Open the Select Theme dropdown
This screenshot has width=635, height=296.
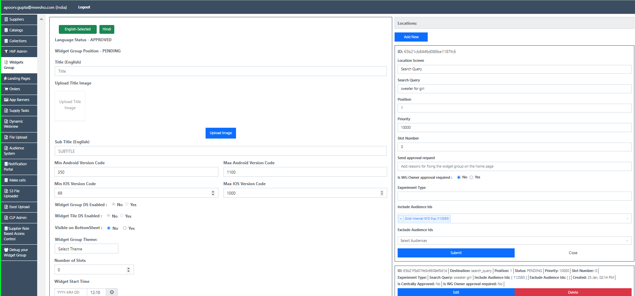click(x=87, y=249)
